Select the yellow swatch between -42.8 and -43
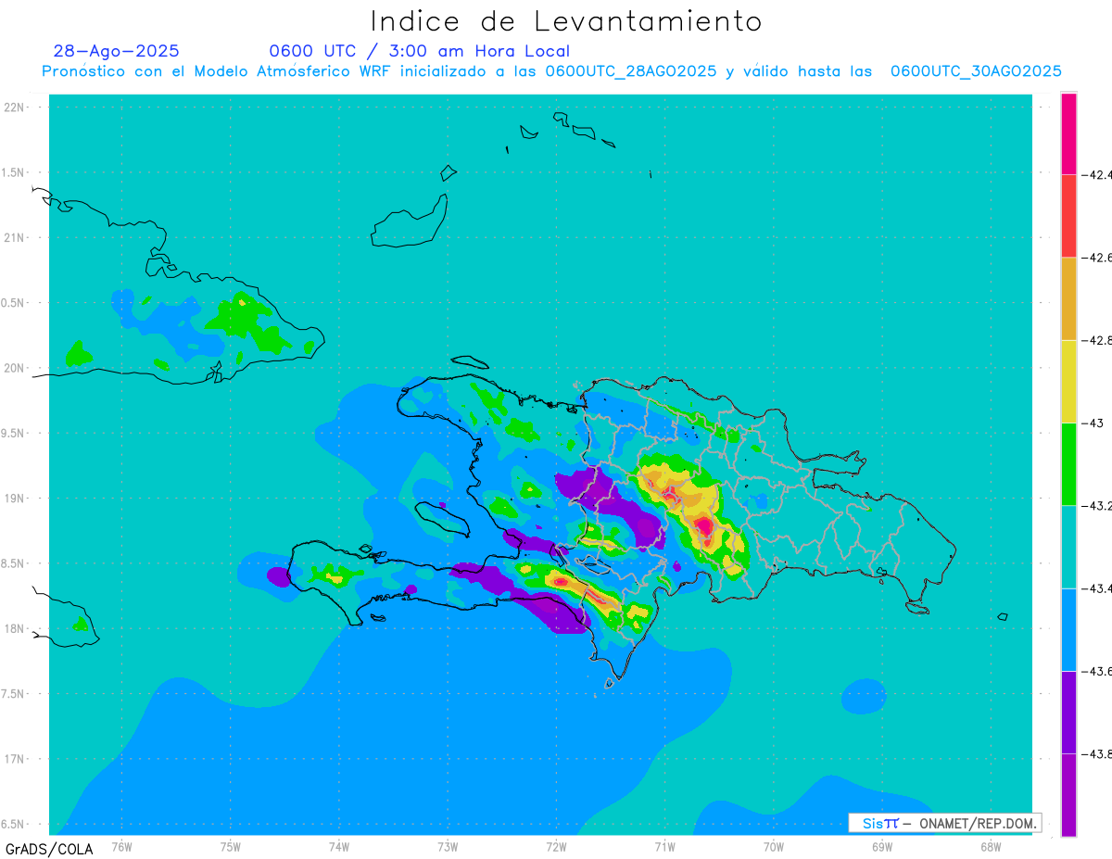The height and width of the screenshot is (859, 1112). [1068, 381]
